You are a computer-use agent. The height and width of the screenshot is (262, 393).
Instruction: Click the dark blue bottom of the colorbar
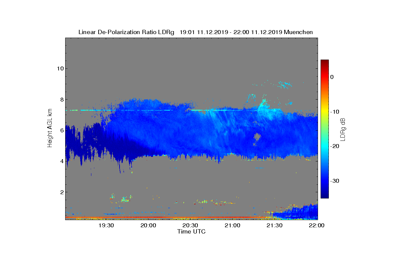[325, 195]
